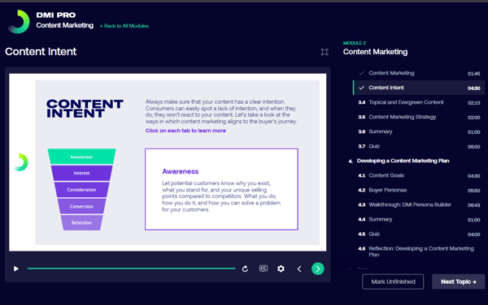The width and height of the screenshot is (488, 305).
Task: Click the green playback progress bar
Action: tap(131, 268)
